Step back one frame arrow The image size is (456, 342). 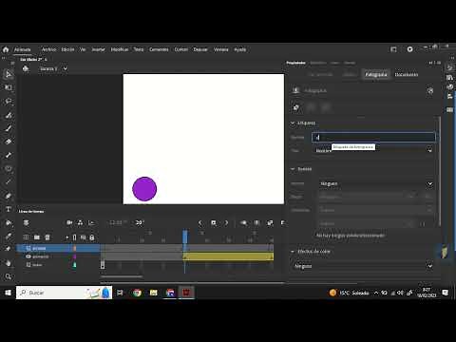200,223
